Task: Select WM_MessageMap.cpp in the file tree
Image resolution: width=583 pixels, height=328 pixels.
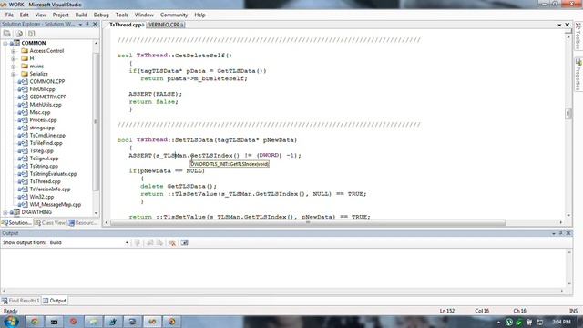Action: (x=55, y=204)
